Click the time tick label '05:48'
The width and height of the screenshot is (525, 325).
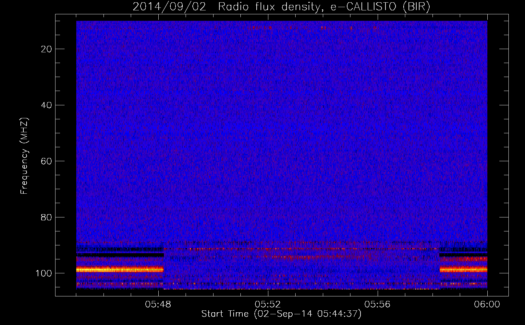(158, 305)
